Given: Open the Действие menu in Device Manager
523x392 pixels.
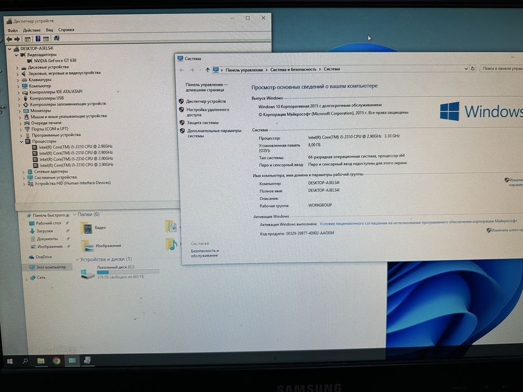Looking at the screenshot, I should point(32,30).
